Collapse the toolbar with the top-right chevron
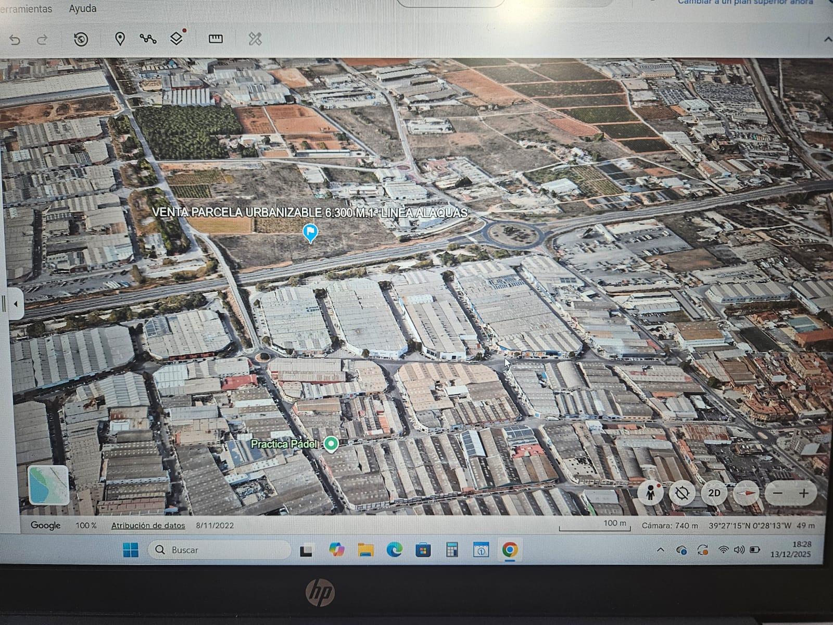Screen dimensions: 833x625 pyautogui.click(x=828, y=40)
